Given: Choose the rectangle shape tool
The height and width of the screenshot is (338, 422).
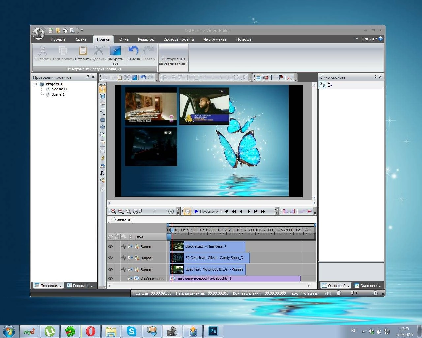Looking at the screenshot, I should coord(103,120).
